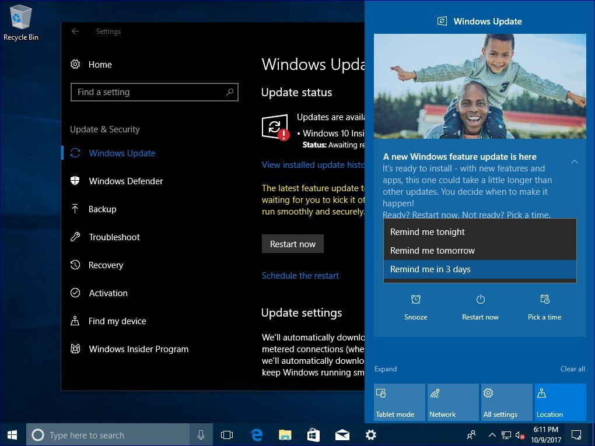Click the Pick a time calendar icon
This screenshot has height=446, width=595.
[x=544, y=299]
